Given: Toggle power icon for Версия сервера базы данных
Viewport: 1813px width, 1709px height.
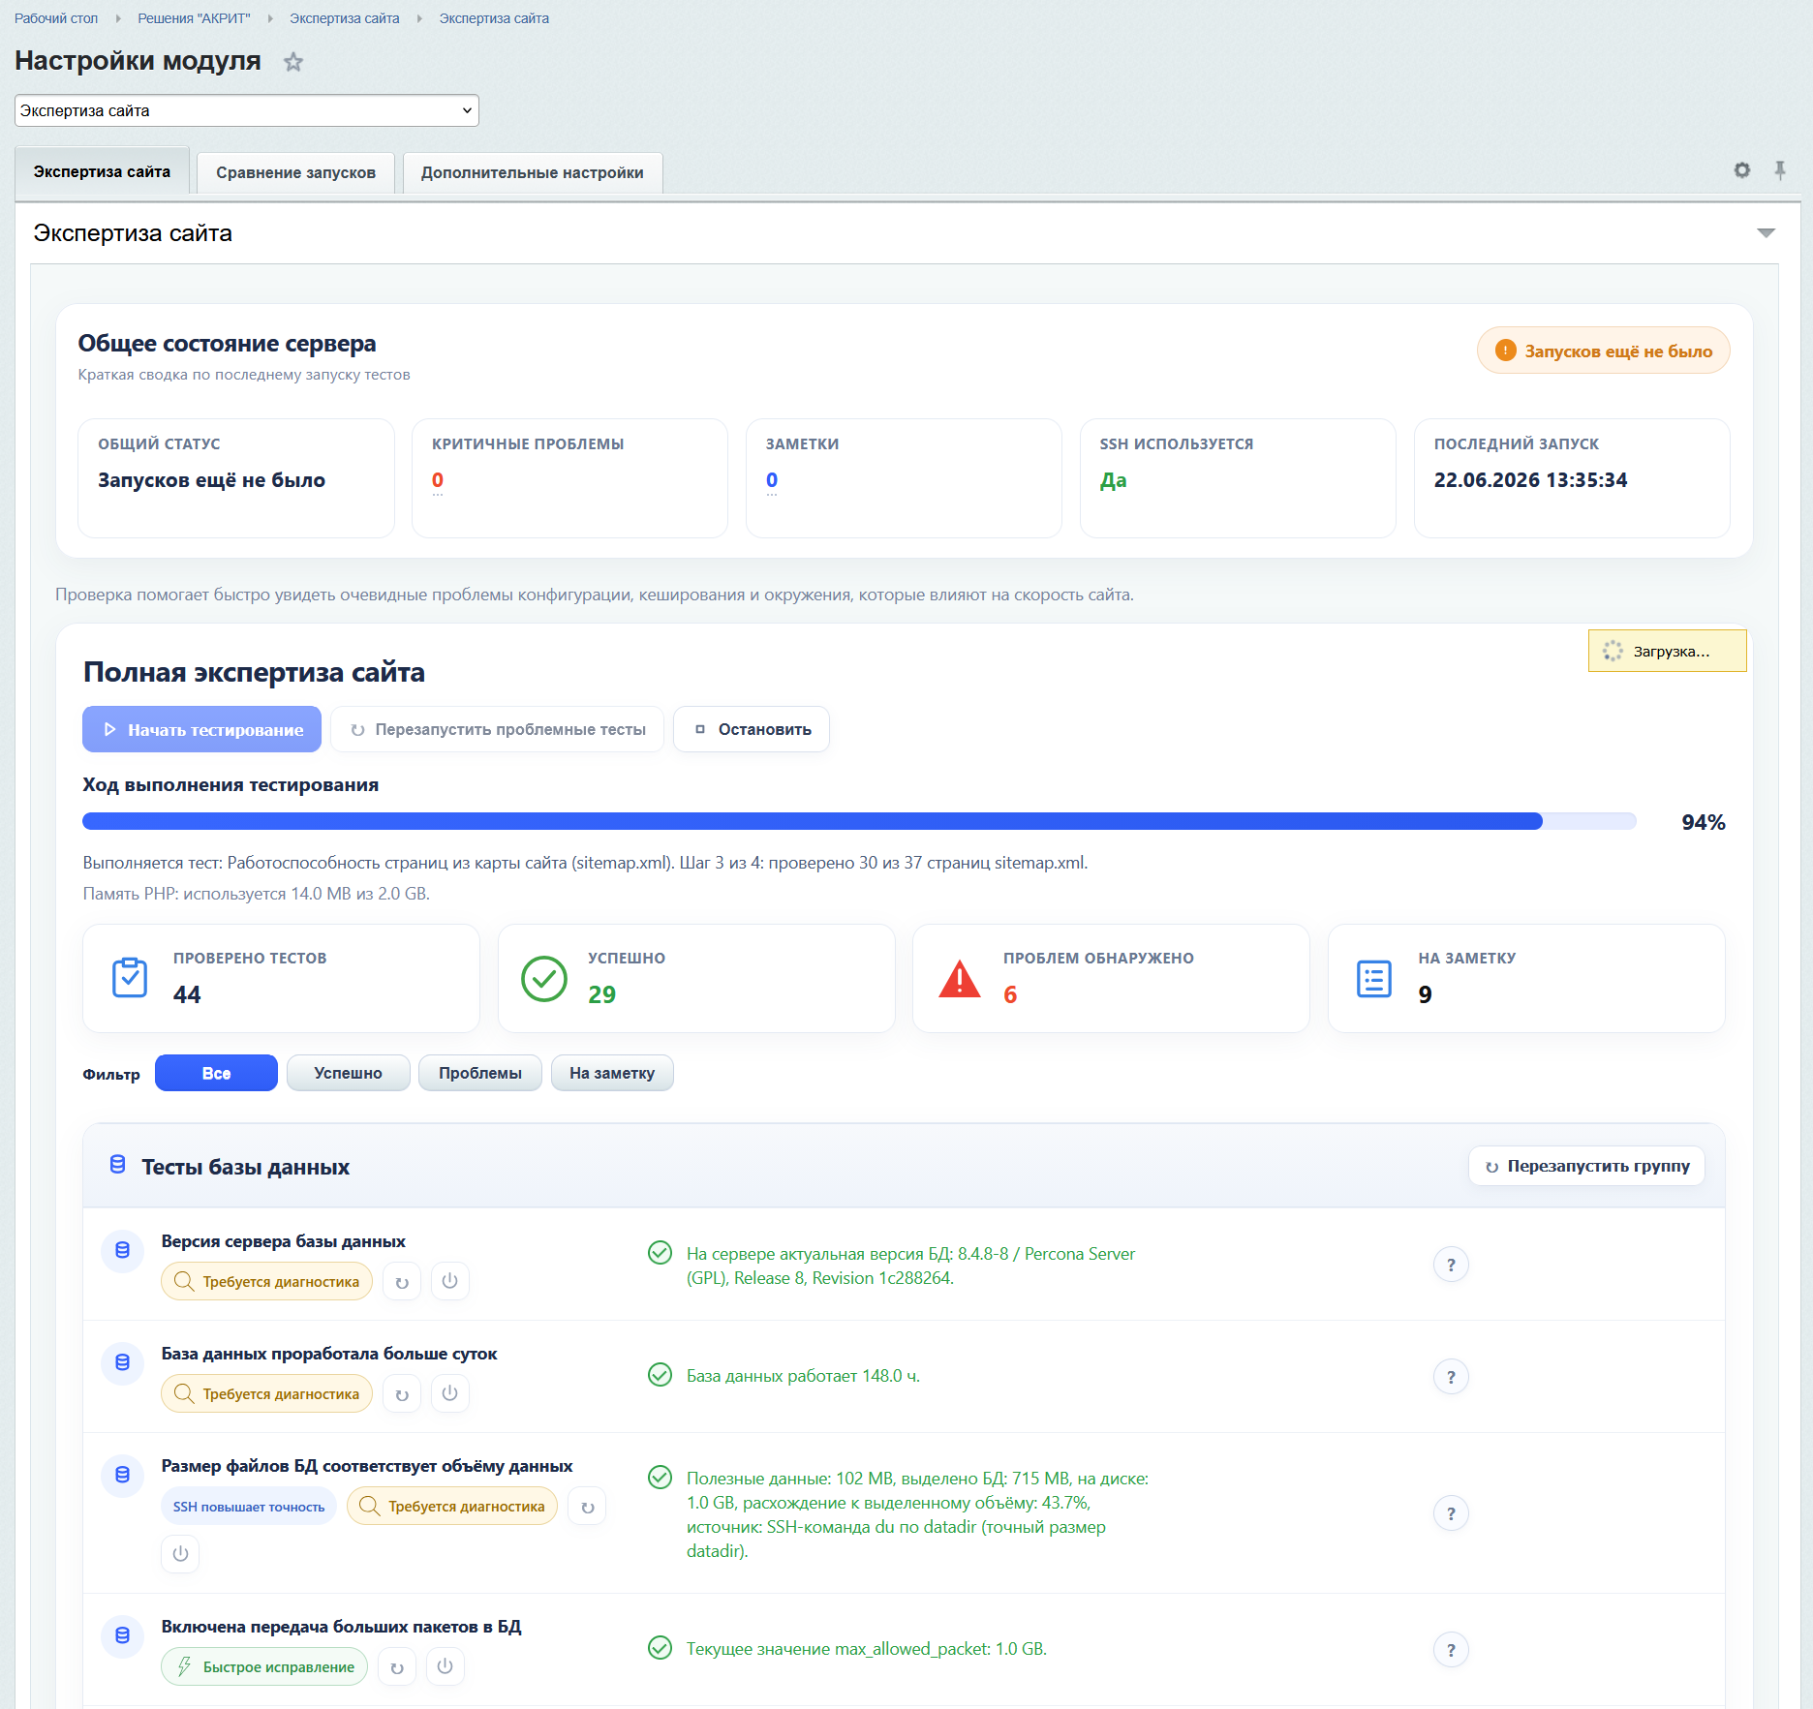Looking at the screenshot, I should (x=449, y=1281).
